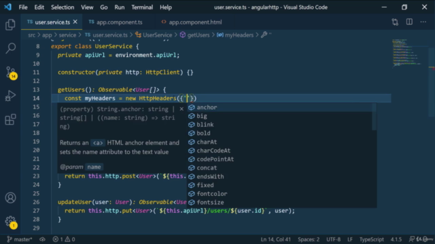The width and height of the screenshot is (435, 244).
Task: Open the Edit menu
Action: click(x=39, y=7)
